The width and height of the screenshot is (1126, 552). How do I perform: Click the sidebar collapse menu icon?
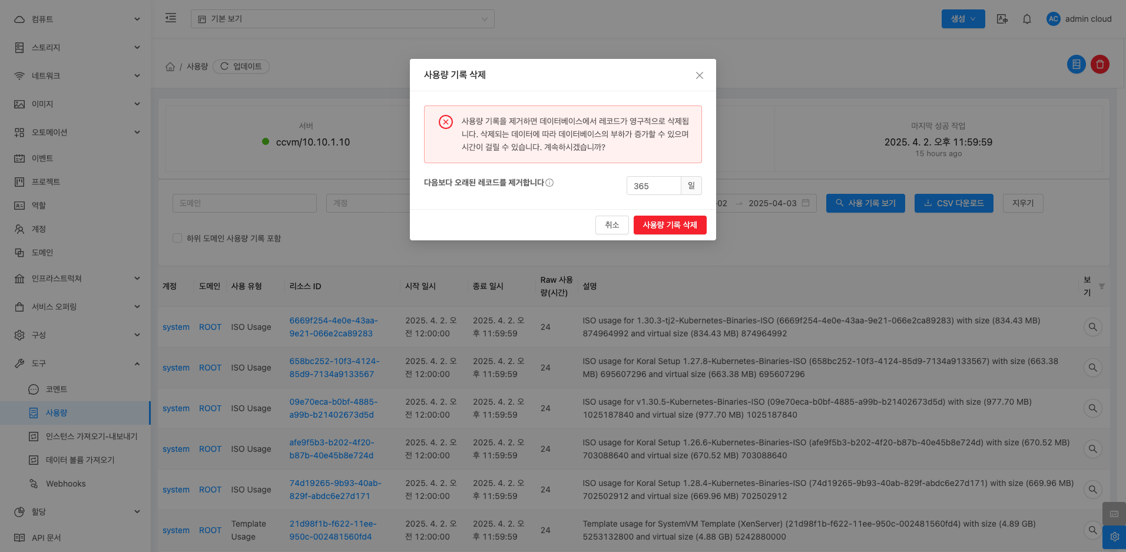(x=171, y=18)
